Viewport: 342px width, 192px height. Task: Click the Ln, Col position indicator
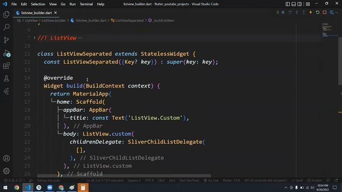105,180
